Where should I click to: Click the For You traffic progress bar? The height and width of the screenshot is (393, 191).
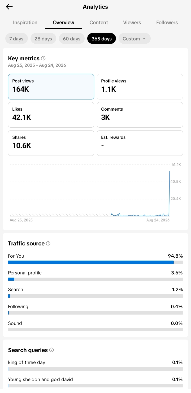click(x=95, y=262)
